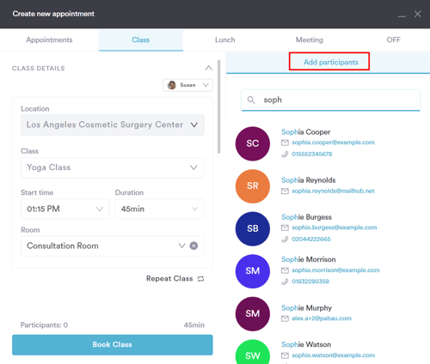Click the phone icon beside 015552345678
The width and height of the screenshot is (430, 364).
[x=285, y=155]
